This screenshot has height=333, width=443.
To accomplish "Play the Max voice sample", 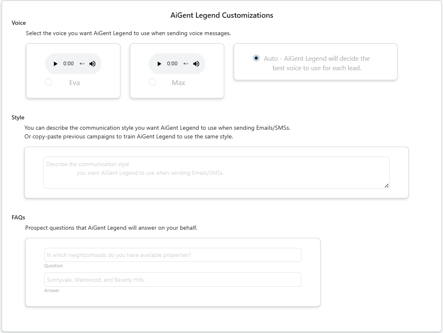I will (x=159, y=64).
